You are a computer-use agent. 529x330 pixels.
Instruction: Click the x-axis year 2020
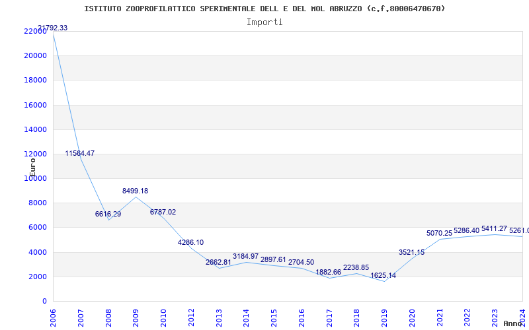pos(412,317)
